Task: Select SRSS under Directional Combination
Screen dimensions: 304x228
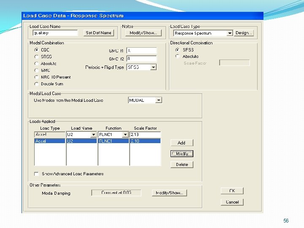Action: [177, 50]
